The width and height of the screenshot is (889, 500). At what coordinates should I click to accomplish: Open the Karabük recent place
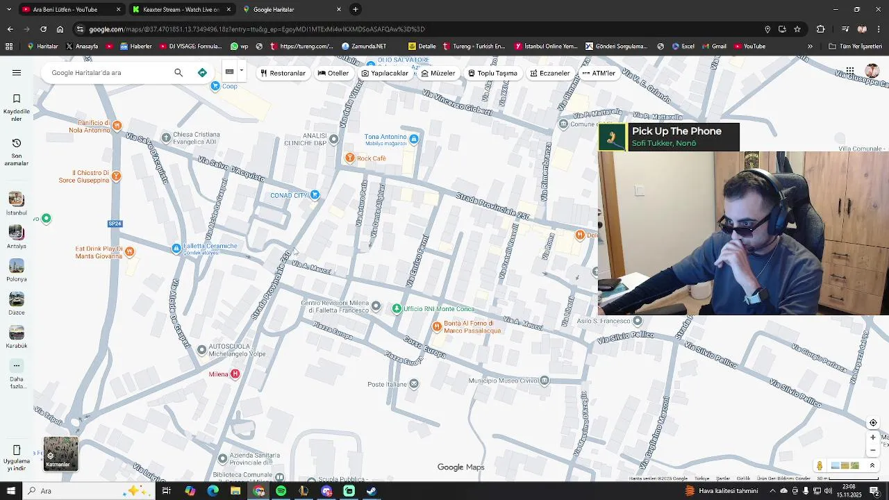point(17,337)
